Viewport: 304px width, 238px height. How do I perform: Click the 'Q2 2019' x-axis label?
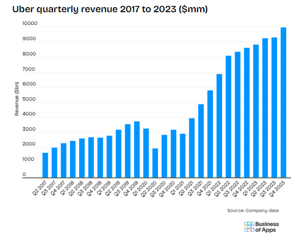[113, 189]
